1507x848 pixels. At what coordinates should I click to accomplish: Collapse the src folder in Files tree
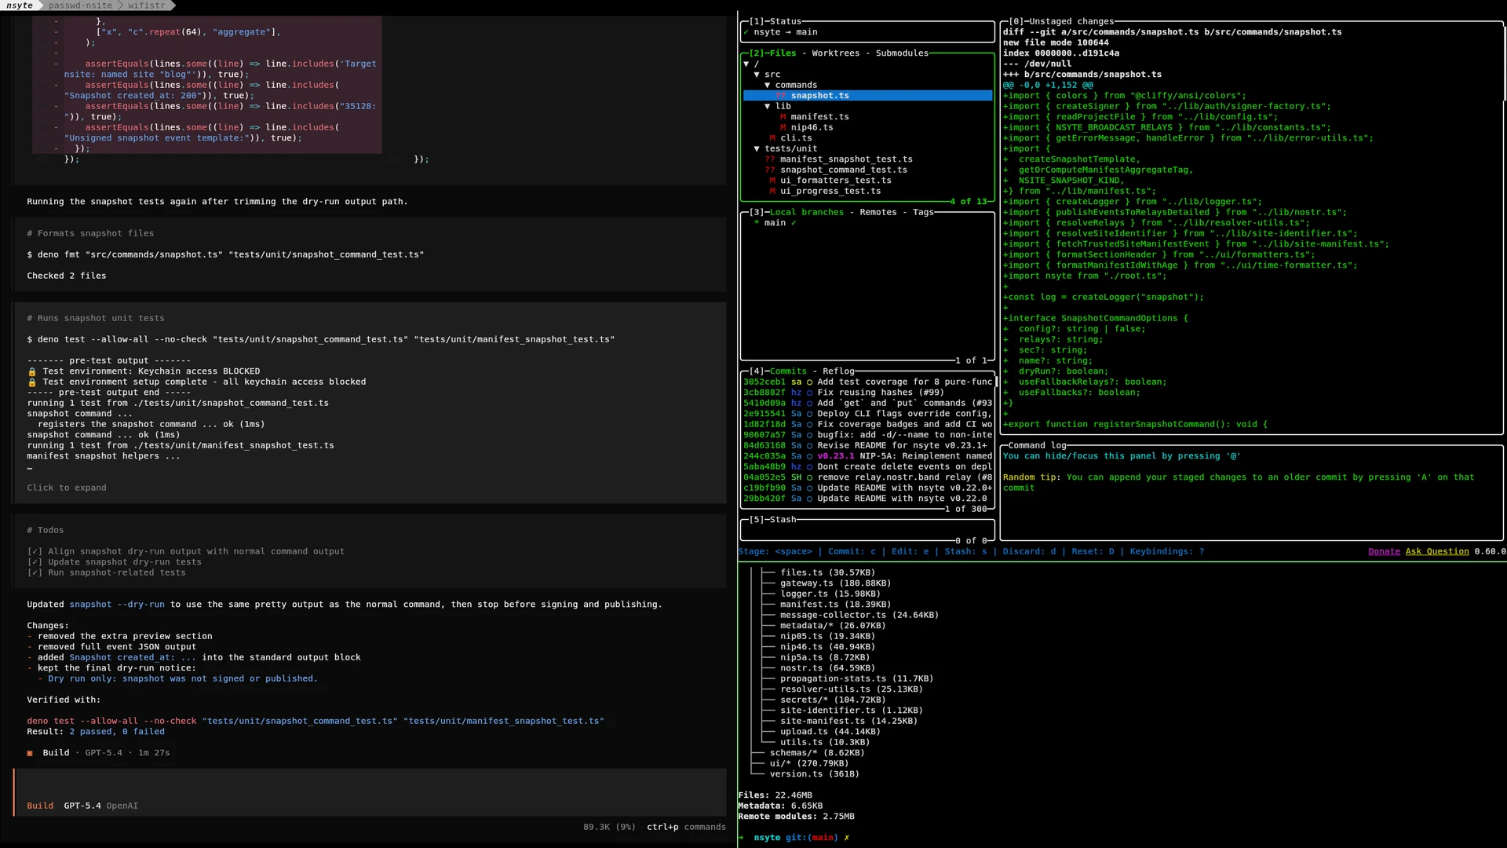click(757, 75)
